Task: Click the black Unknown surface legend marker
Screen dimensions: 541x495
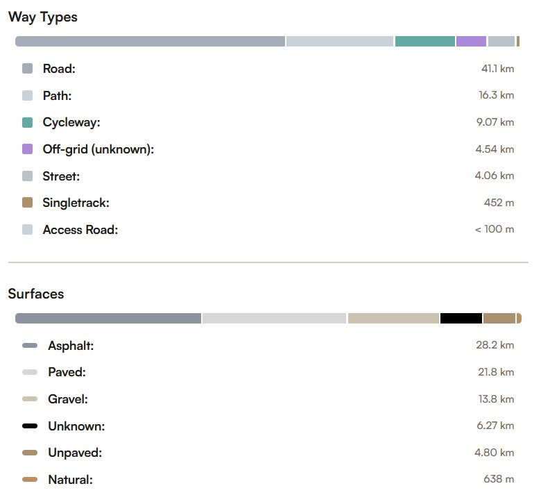Action: 30,426
